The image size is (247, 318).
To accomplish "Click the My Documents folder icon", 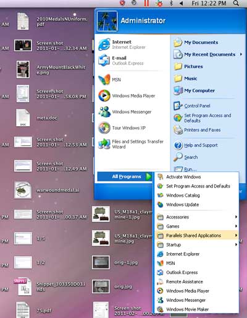I will (178, 43).
